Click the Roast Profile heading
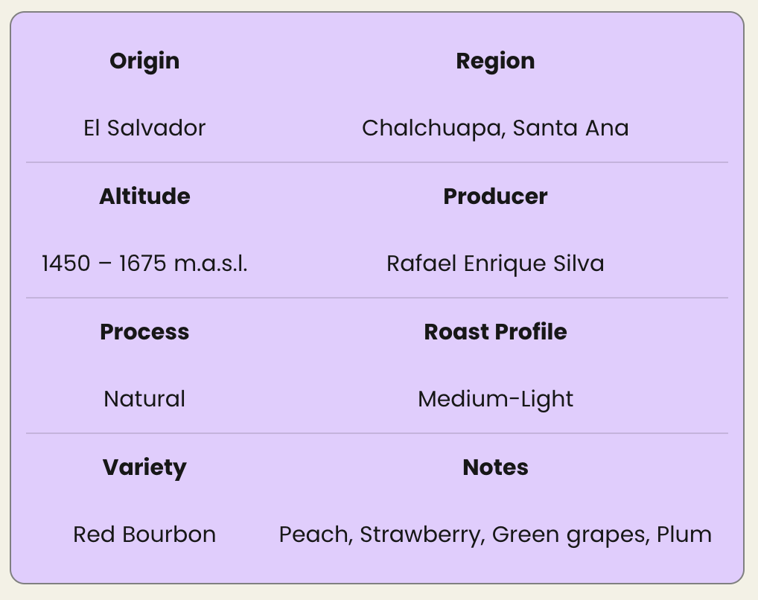 pos(495,332)
